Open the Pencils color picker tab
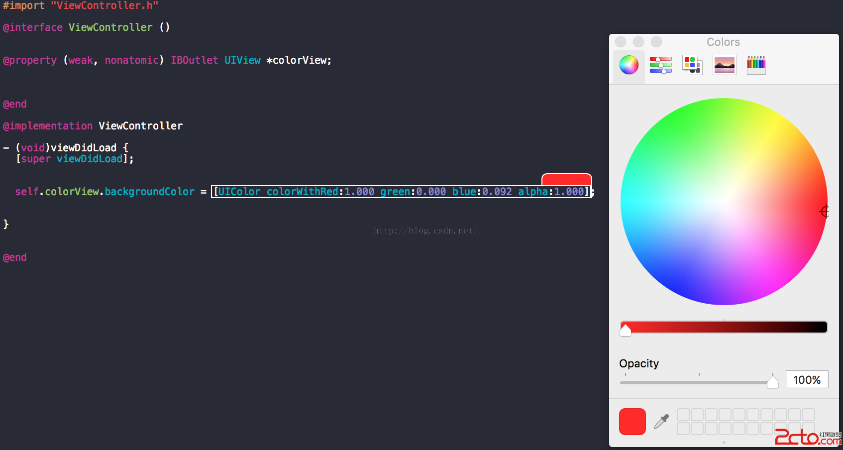The width and height of the screenshot is (843, 450). 756,65
